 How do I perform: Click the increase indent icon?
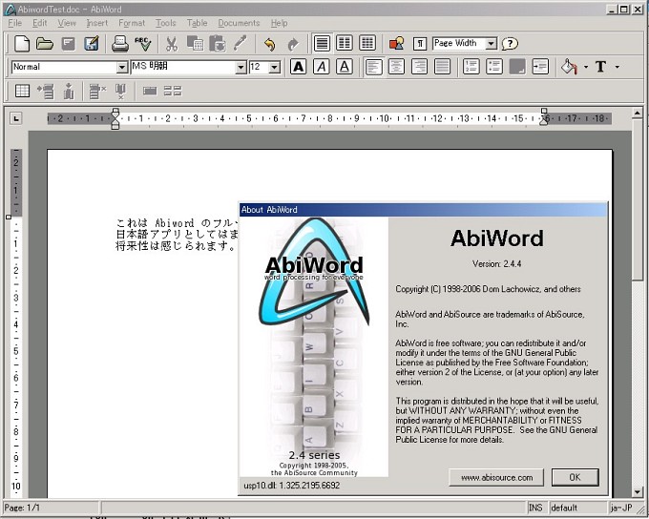click(540, 67)
